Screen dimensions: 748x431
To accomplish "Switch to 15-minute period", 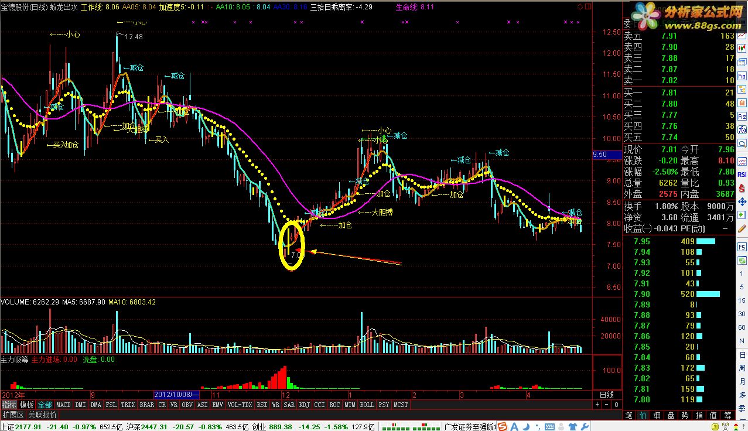I will (x=742, y=300).
